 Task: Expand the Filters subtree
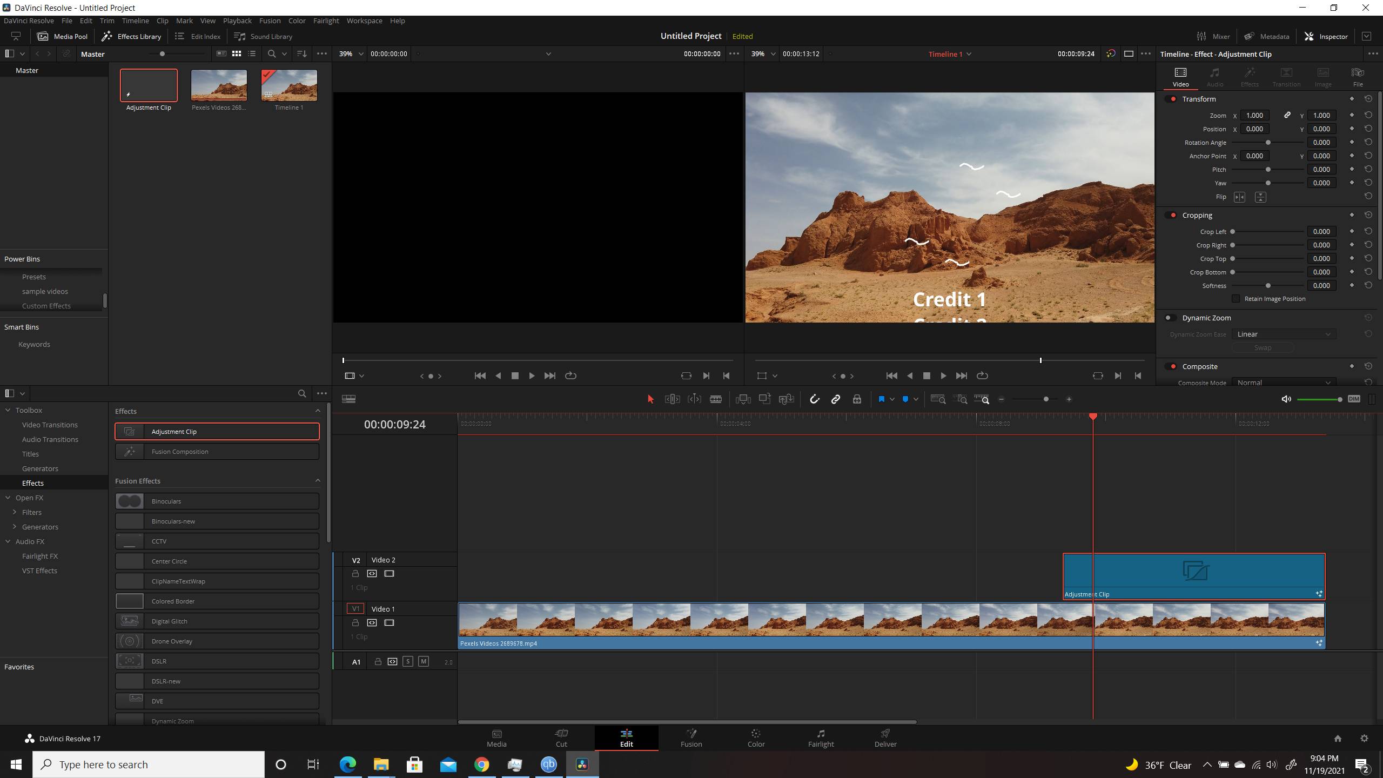[15, 512]
